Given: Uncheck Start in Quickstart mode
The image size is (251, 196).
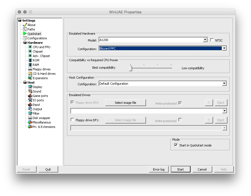Looking at the screenshot, I should click(176, 145).
